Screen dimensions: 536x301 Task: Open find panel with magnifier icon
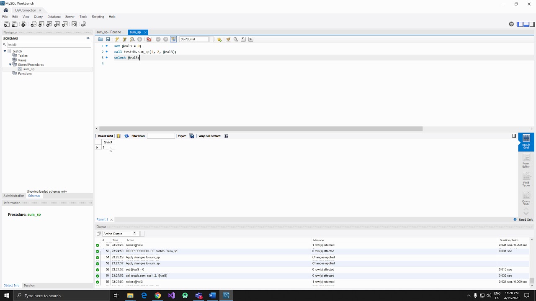pyautogui.click(x=236, y=39)
